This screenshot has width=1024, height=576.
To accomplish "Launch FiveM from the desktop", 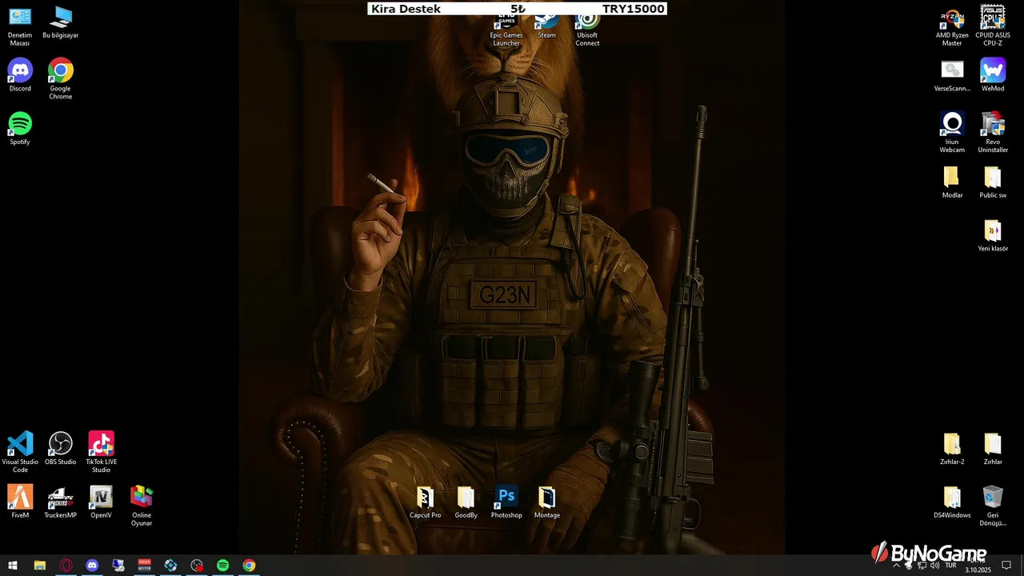I will pos(20,502).
